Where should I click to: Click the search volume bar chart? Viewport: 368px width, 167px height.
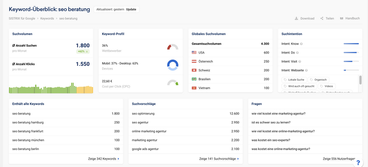pyautogui.click(x=51, y=88)
